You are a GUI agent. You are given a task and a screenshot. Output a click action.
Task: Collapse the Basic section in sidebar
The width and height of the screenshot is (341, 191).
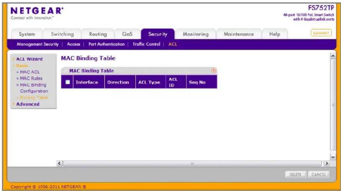tap(22, 65)
